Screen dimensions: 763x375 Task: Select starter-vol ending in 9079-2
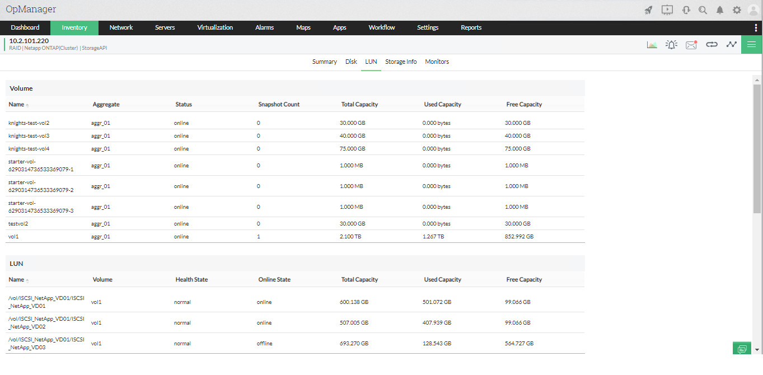coord(295,186)
